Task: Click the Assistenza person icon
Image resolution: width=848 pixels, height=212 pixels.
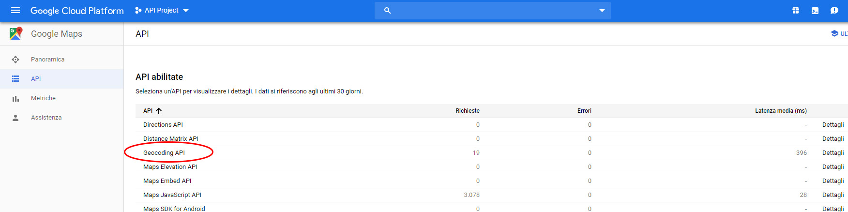Action: click(x=15, y=118)
